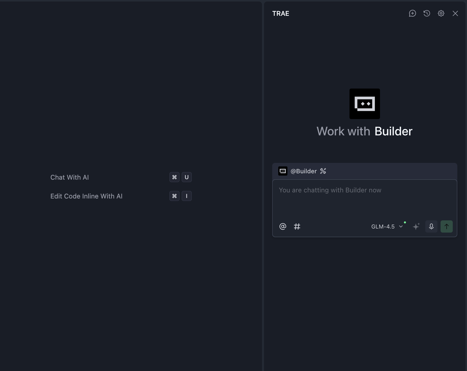Select Chat With AI shortcut entry
467x371 pixels.
pyautogui.click(x=69, y=177)
